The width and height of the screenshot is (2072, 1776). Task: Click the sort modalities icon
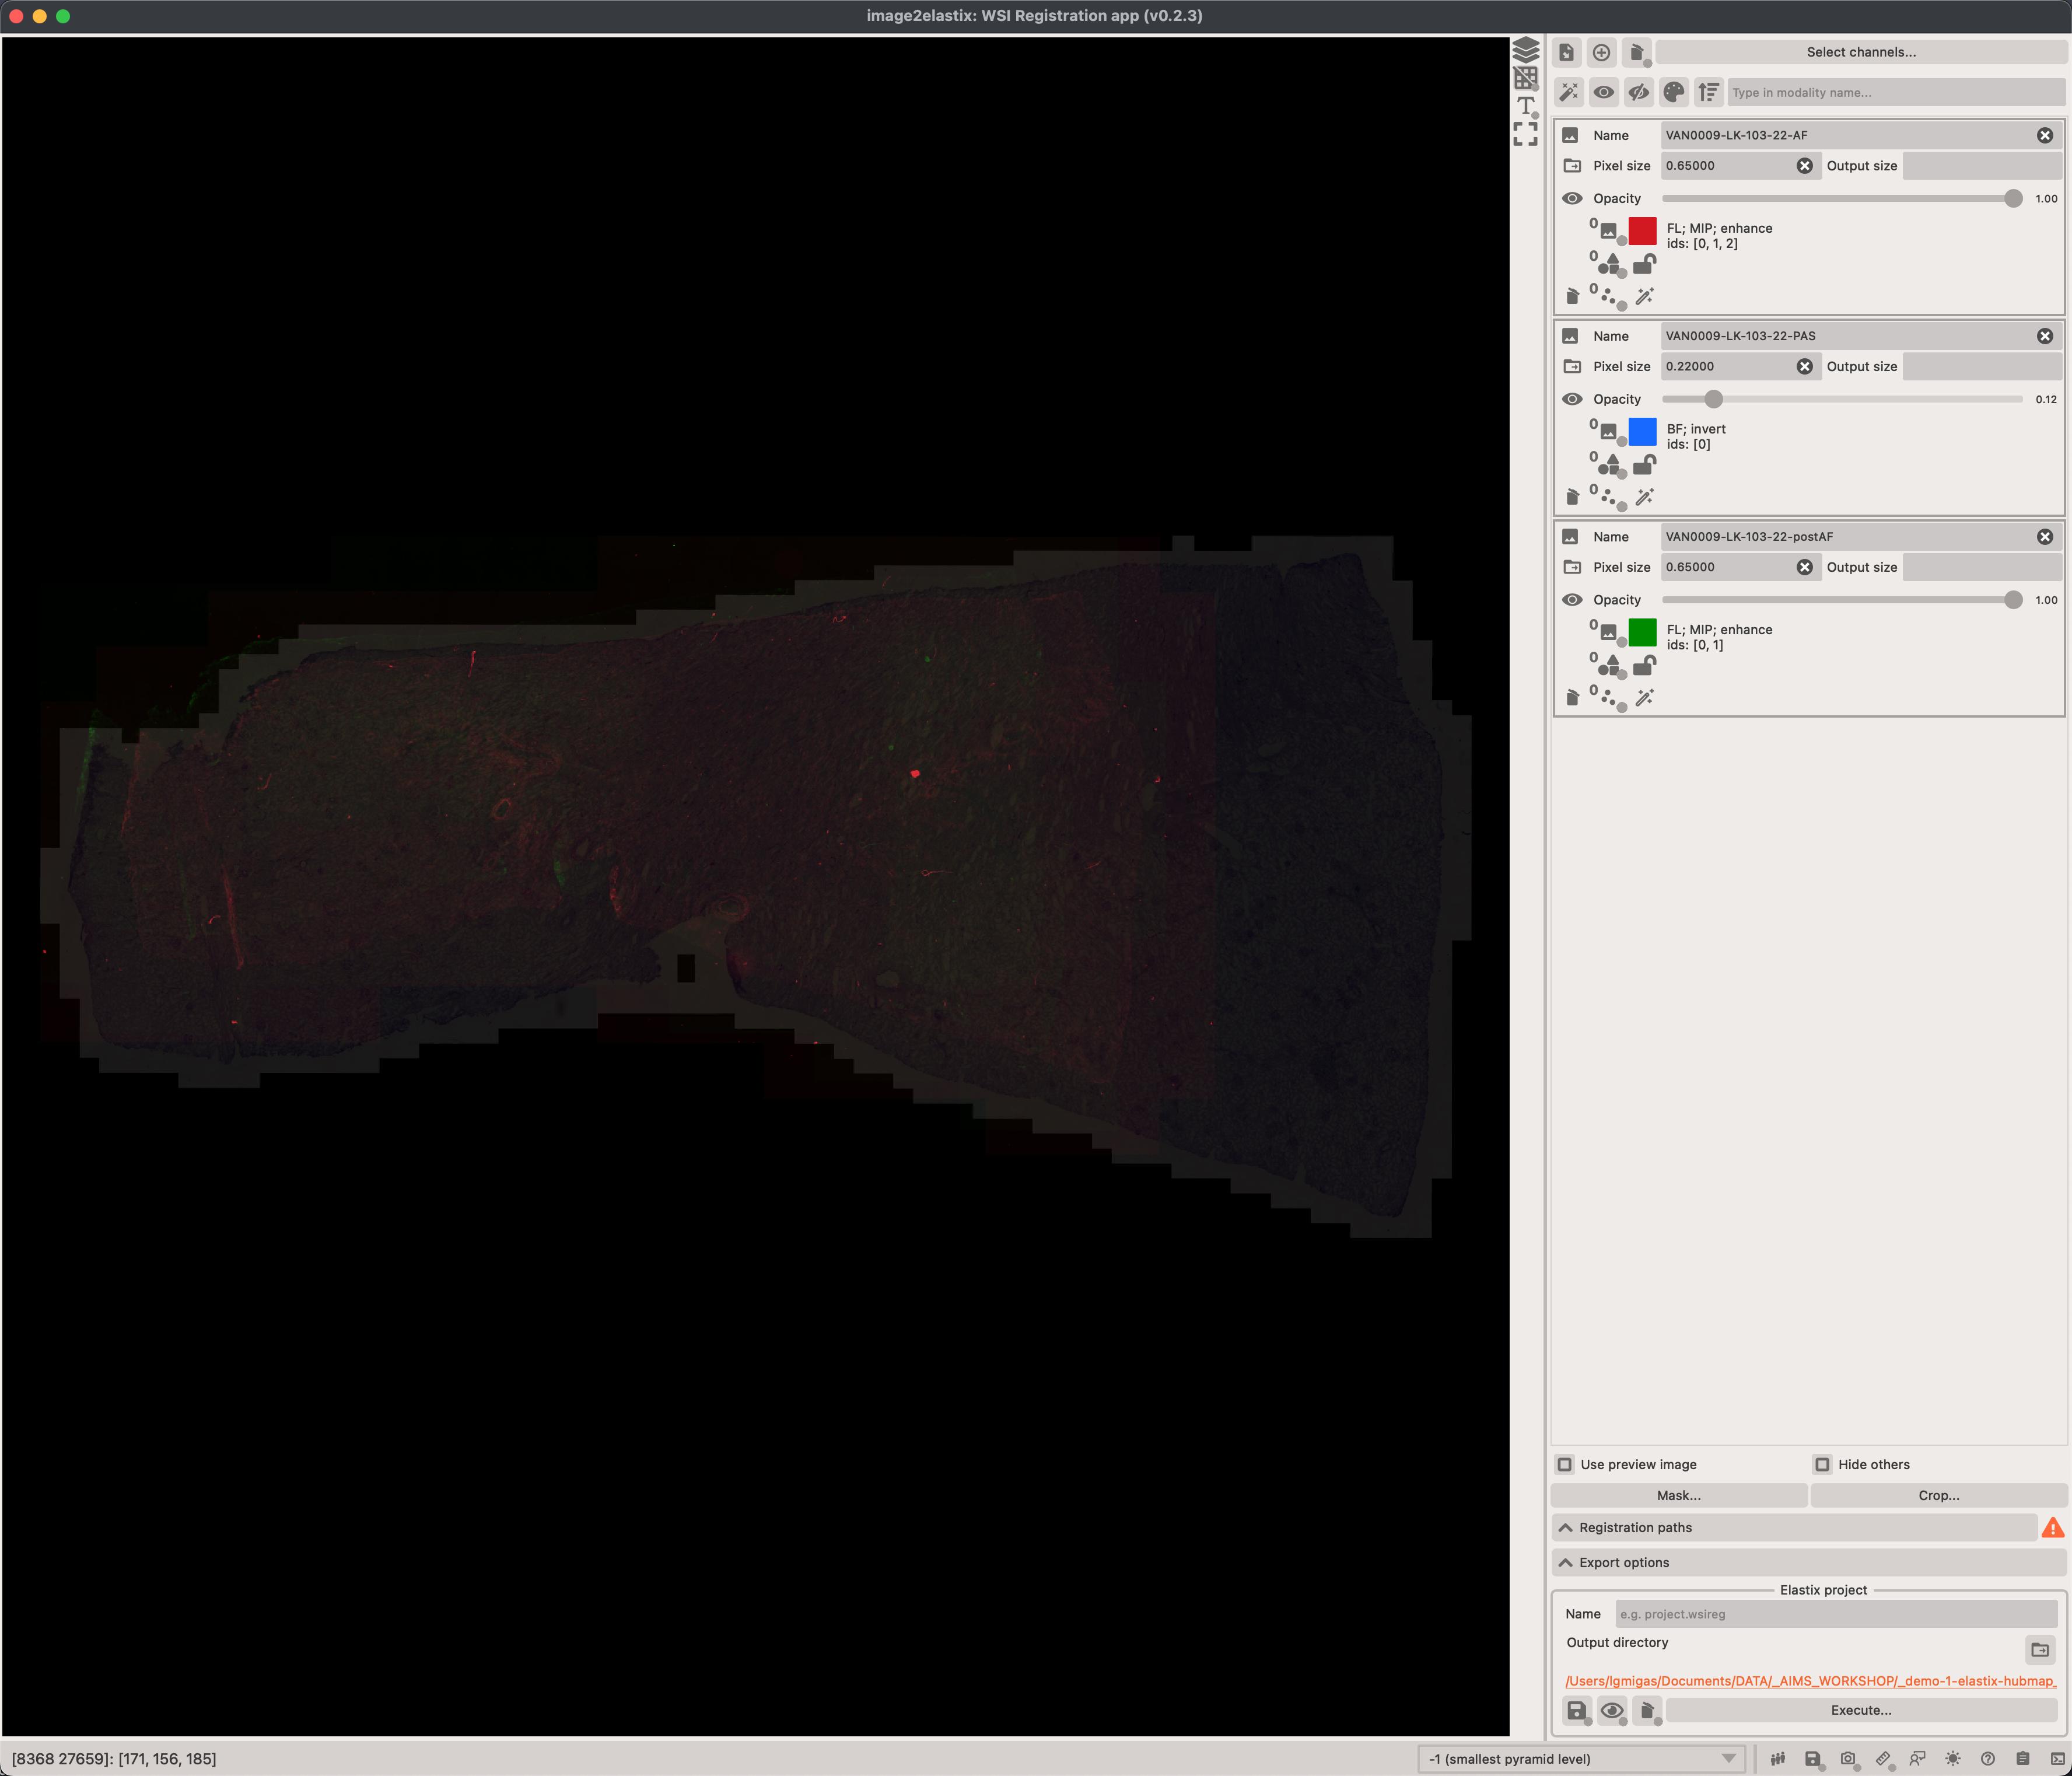tap(1708, 92)
